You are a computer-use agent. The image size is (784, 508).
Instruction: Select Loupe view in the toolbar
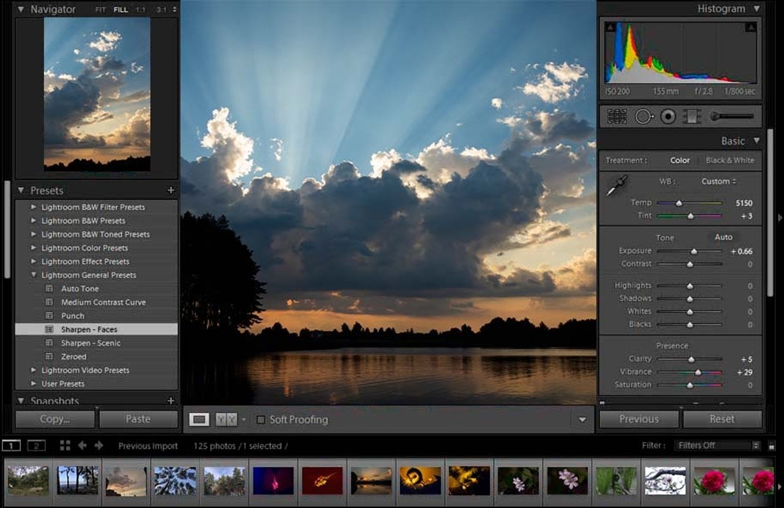click(x=200, y=419)
